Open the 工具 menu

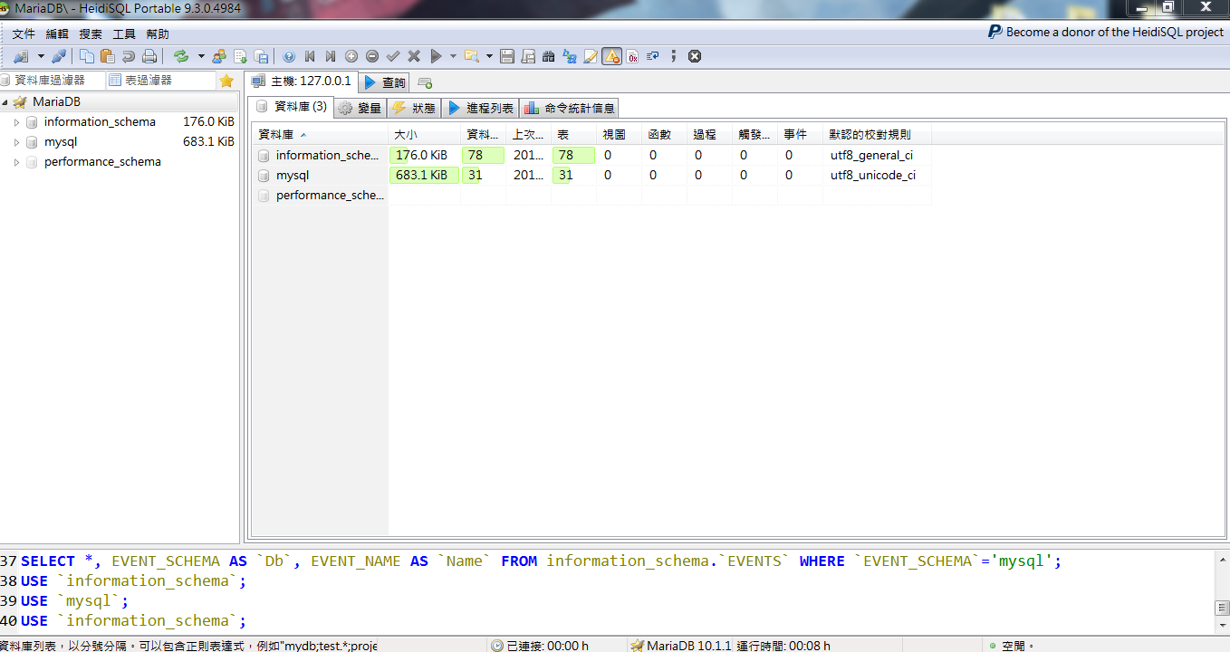coord(124,34)
